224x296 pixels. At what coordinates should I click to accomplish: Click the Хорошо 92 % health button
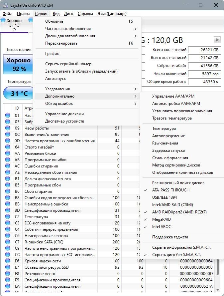(18, 64)
